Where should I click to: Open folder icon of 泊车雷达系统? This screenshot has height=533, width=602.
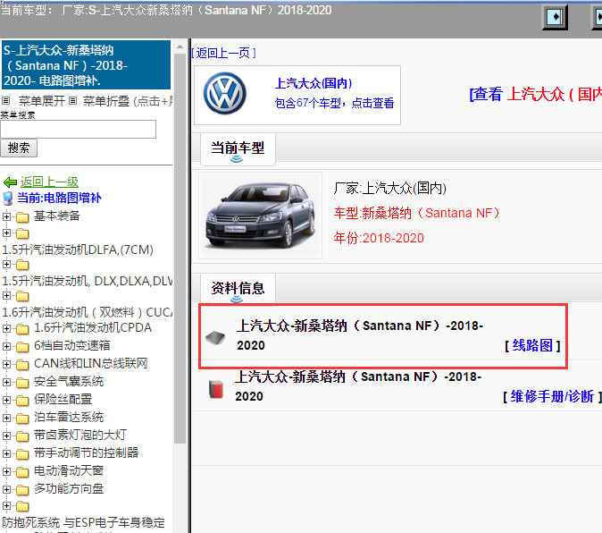point(22,419)
